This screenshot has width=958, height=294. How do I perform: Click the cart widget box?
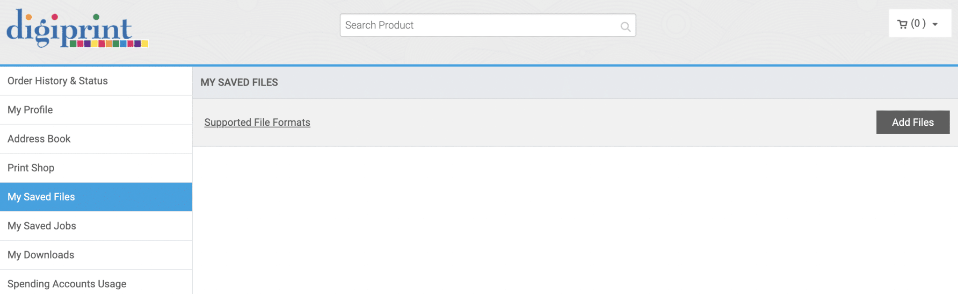click(920, 23)
